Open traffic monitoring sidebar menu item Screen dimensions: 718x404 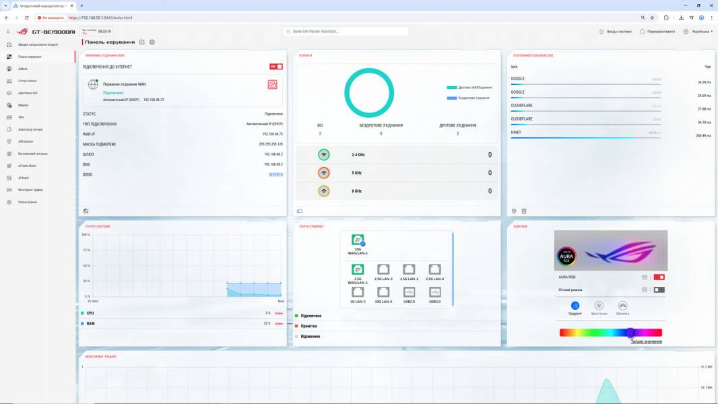click(x=30, y=190)
